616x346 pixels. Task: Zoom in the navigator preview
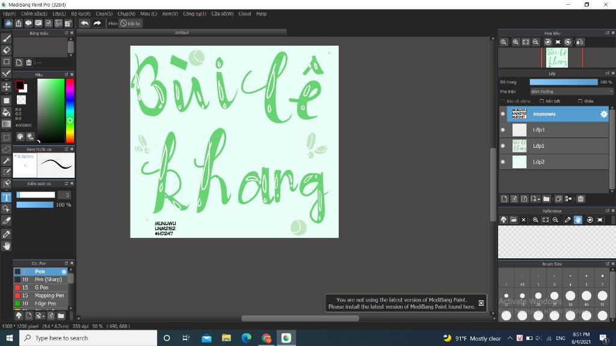pos(516,42)
